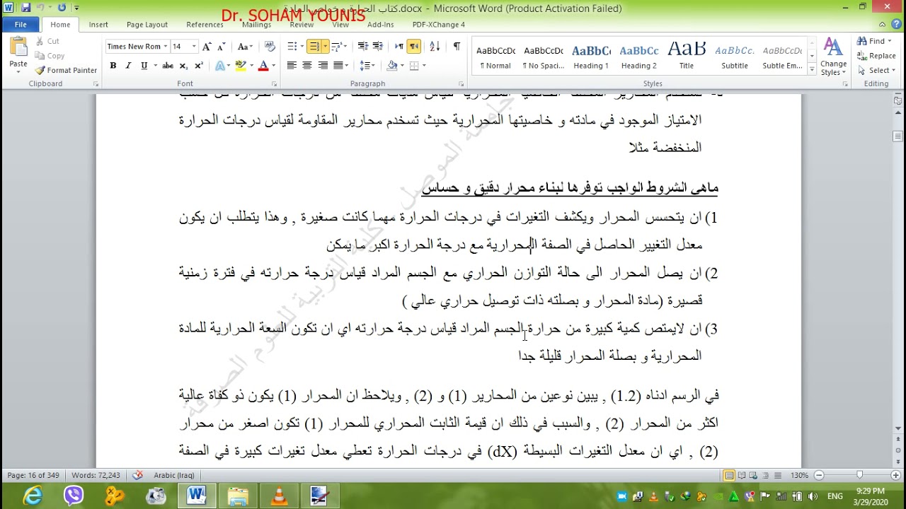Click the zoom in plus button
The image size is (906, 509).
pos(896,475)
